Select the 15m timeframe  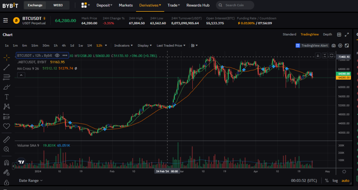(x=35, y=46)
